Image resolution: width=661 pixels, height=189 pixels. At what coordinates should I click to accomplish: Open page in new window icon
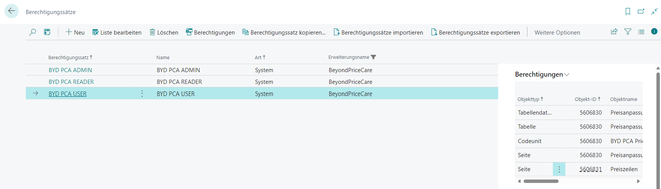pos(641,11)
